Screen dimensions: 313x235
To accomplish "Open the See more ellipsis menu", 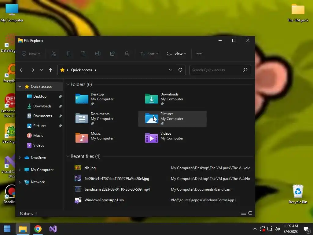I will point(199,54).
